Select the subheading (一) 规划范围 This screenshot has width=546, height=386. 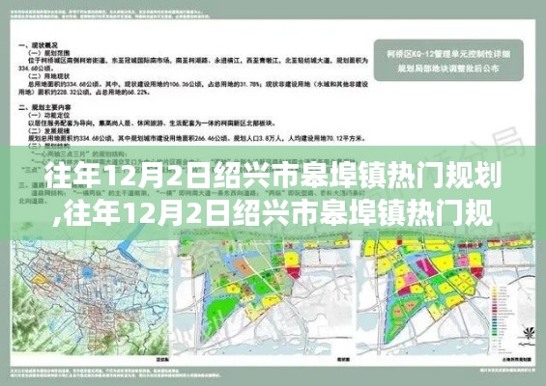[48, 53]
